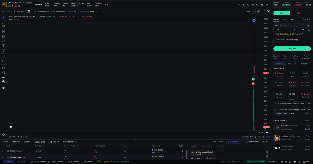Select the text annotation tool
This screenshot has height=164, width=313.
click(x=3, y=45)
